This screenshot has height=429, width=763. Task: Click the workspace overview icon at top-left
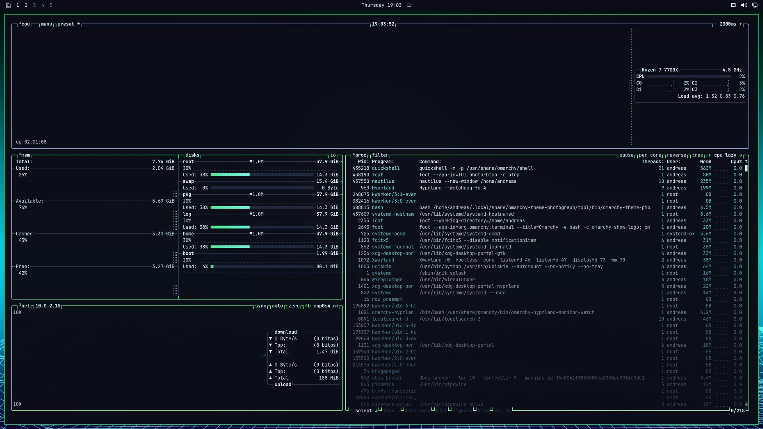9,5
